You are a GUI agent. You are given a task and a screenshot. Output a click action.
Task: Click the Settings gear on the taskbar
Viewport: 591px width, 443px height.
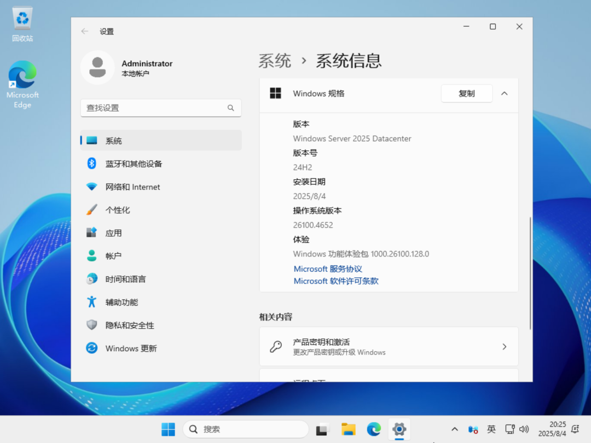click(399, 429)
